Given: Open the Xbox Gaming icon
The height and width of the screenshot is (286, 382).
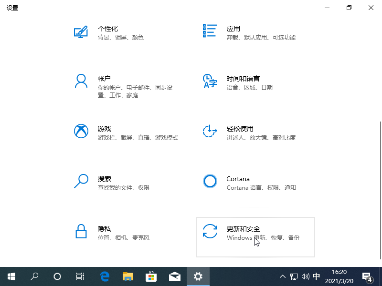Looking at the screenshot, I should click(x=81, y=131).
